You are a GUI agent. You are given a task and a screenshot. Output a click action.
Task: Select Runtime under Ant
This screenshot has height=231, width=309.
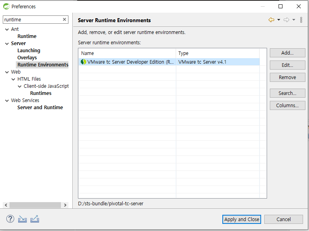(x=27, y=36)
